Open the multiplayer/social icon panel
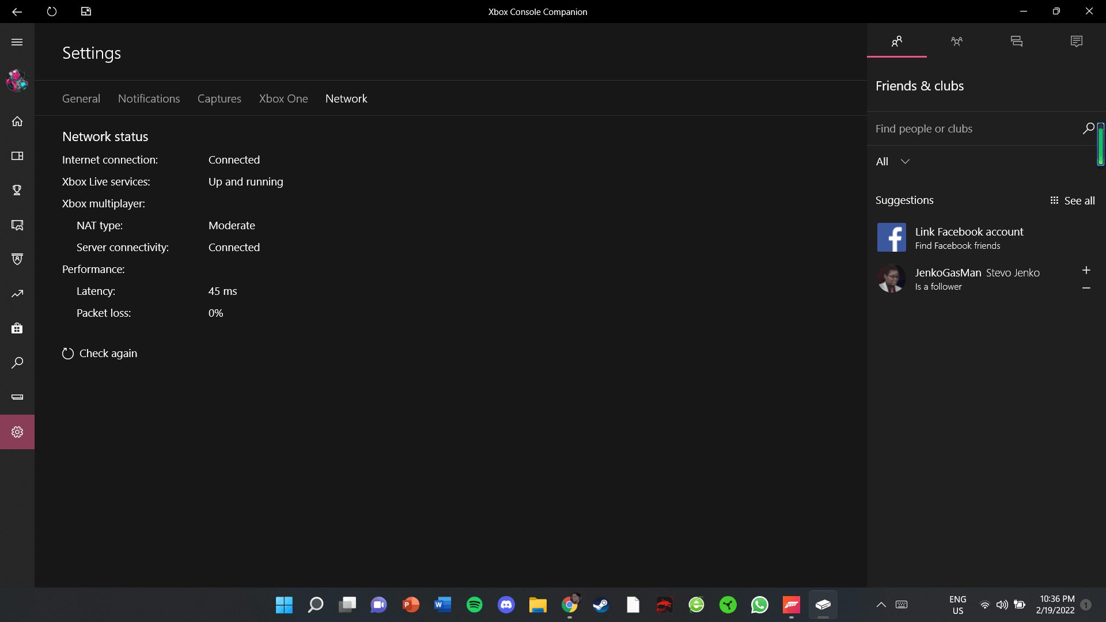The height and width of the screenshot is (622, 1106). [956, 40]
